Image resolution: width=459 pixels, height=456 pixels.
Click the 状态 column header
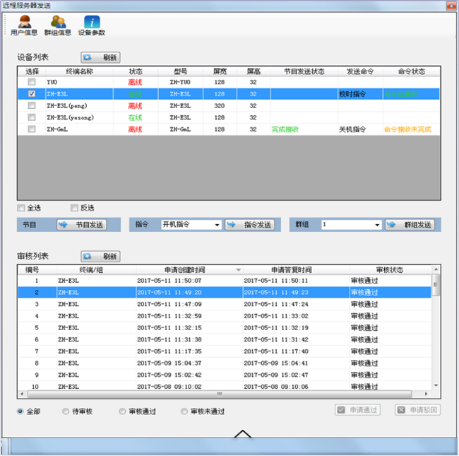[x=136, y=71]
